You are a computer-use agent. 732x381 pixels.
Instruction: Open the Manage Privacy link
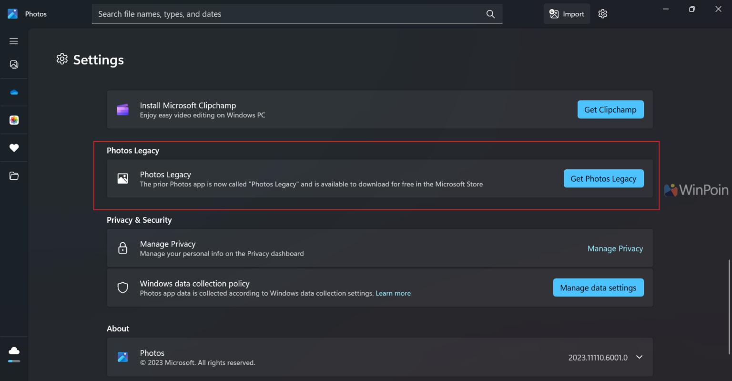(615, 248)
